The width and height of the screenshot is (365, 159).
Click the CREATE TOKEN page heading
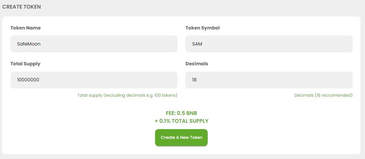[21, 7]
